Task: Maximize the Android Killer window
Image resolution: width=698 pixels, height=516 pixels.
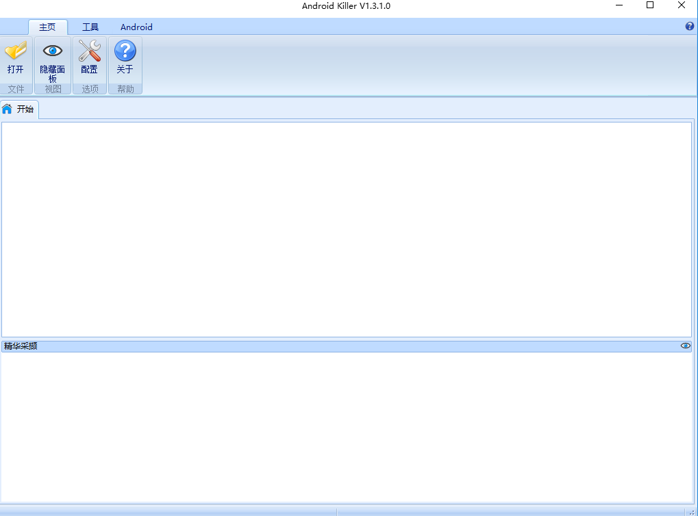Action: click(650, 5)
